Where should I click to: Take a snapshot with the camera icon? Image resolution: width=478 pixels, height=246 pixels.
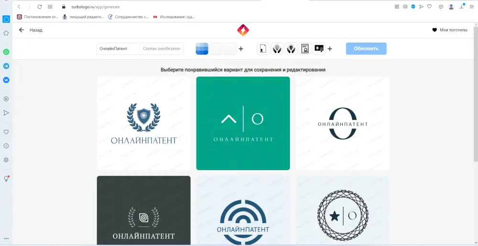click(x=405, y=7)
